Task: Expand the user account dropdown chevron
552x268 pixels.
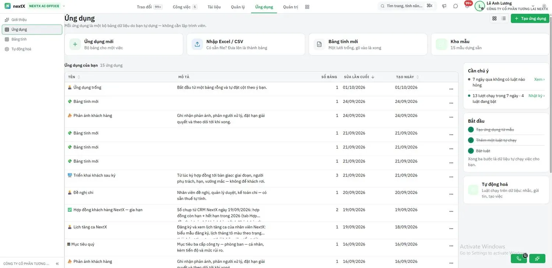Action: click(533, 6)
